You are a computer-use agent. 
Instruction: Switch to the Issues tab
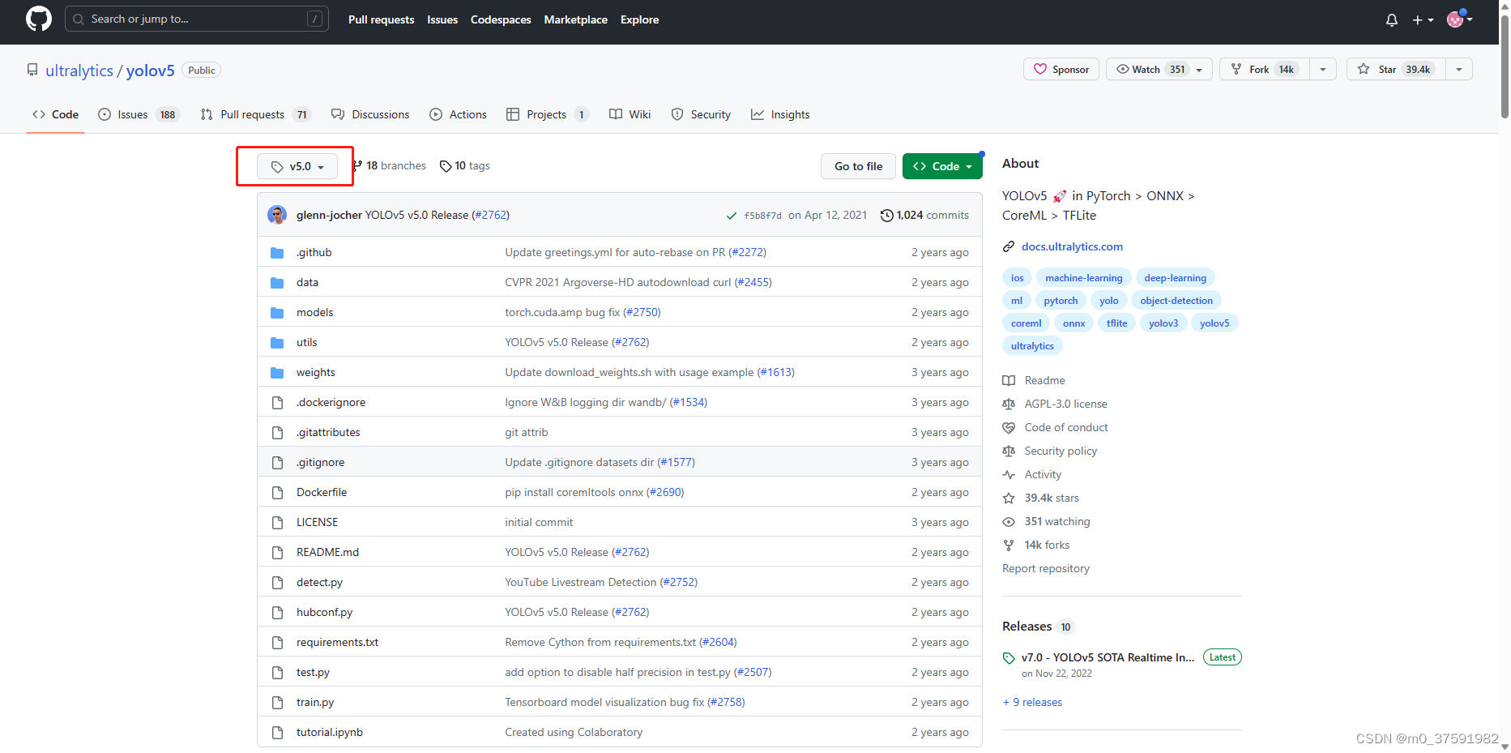click(x=138, y=114)
